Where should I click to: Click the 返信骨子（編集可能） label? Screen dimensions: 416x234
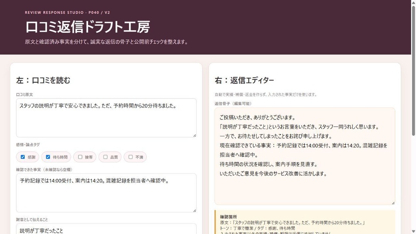(x=233, y=104)
